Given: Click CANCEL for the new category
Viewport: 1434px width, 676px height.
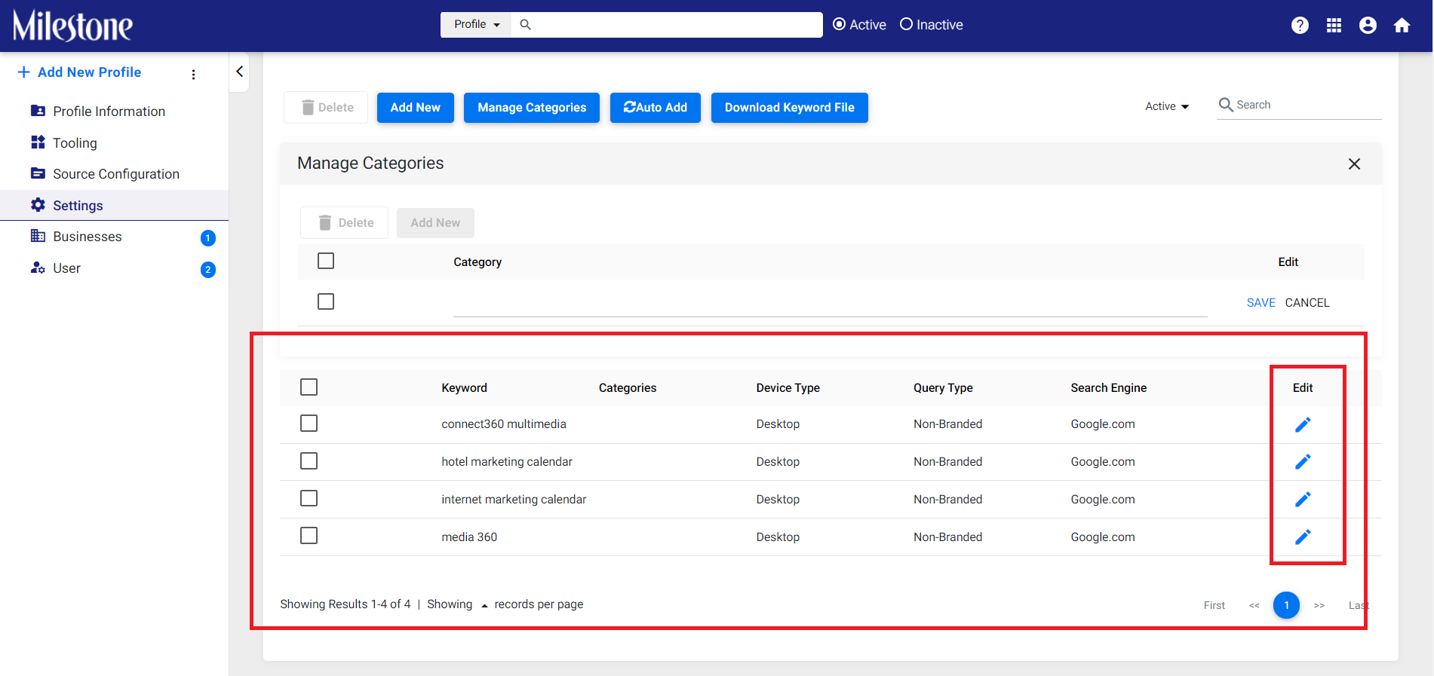Looking at the screenshot, I should (x=1307, y=303).
